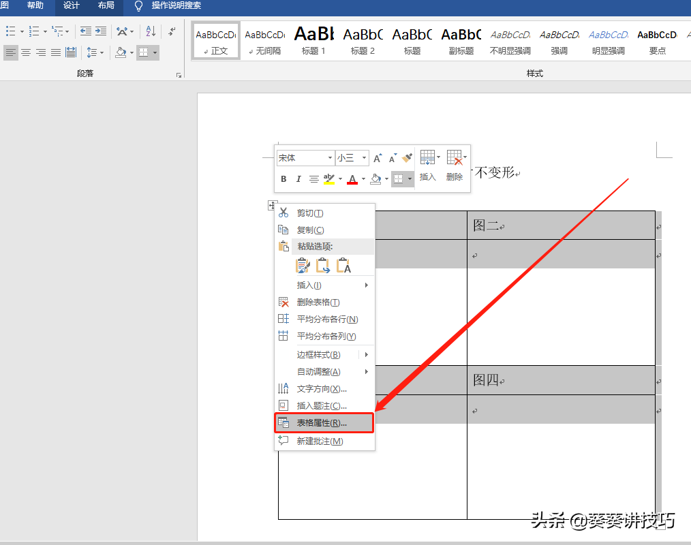Justify text in ribbon
This screenshot has height=545, width=691.
[56, 53]
